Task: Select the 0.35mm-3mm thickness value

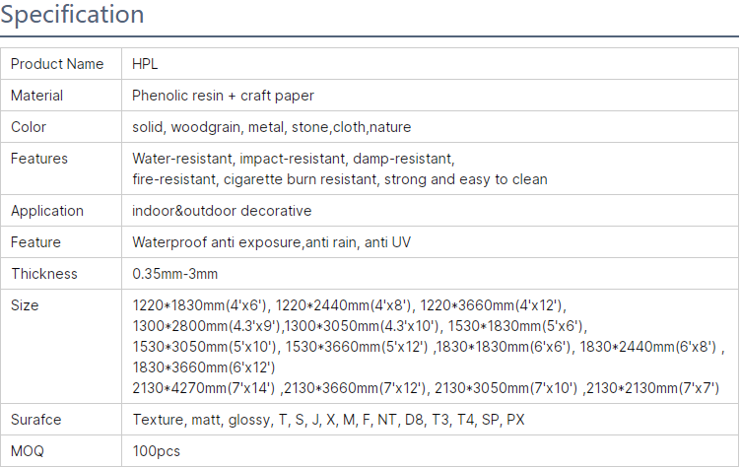Action: (175, 274)
